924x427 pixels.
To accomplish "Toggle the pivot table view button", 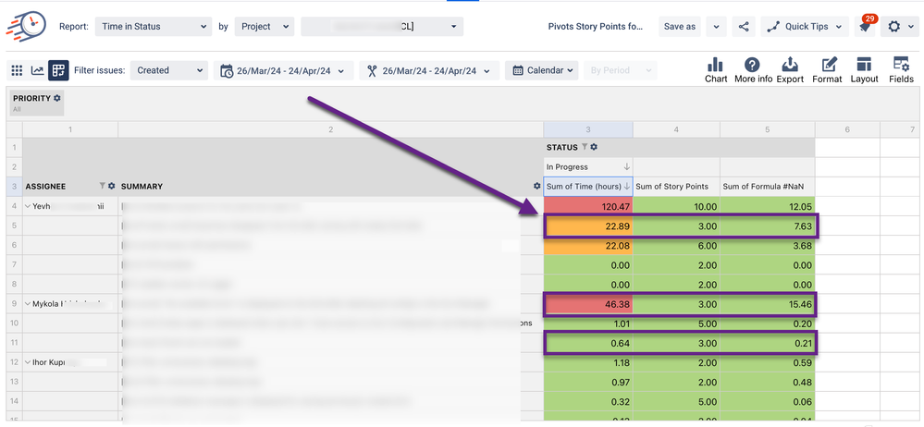I will (58, 70).
